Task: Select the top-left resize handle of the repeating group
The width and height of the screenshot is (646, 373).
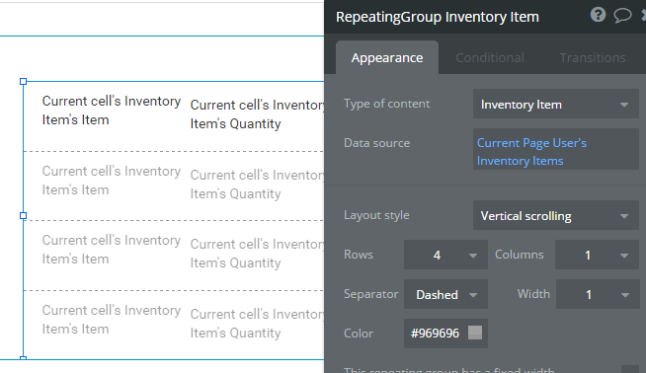Action: 24,82
